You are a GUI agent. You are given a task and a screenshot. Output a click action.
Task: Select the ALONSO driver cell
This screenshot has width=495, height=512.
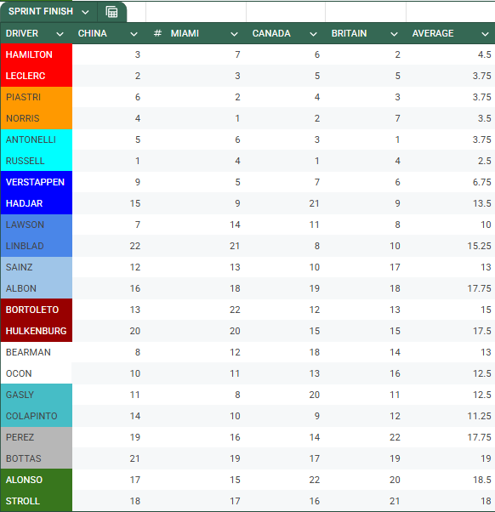click(x=37, y=480)
